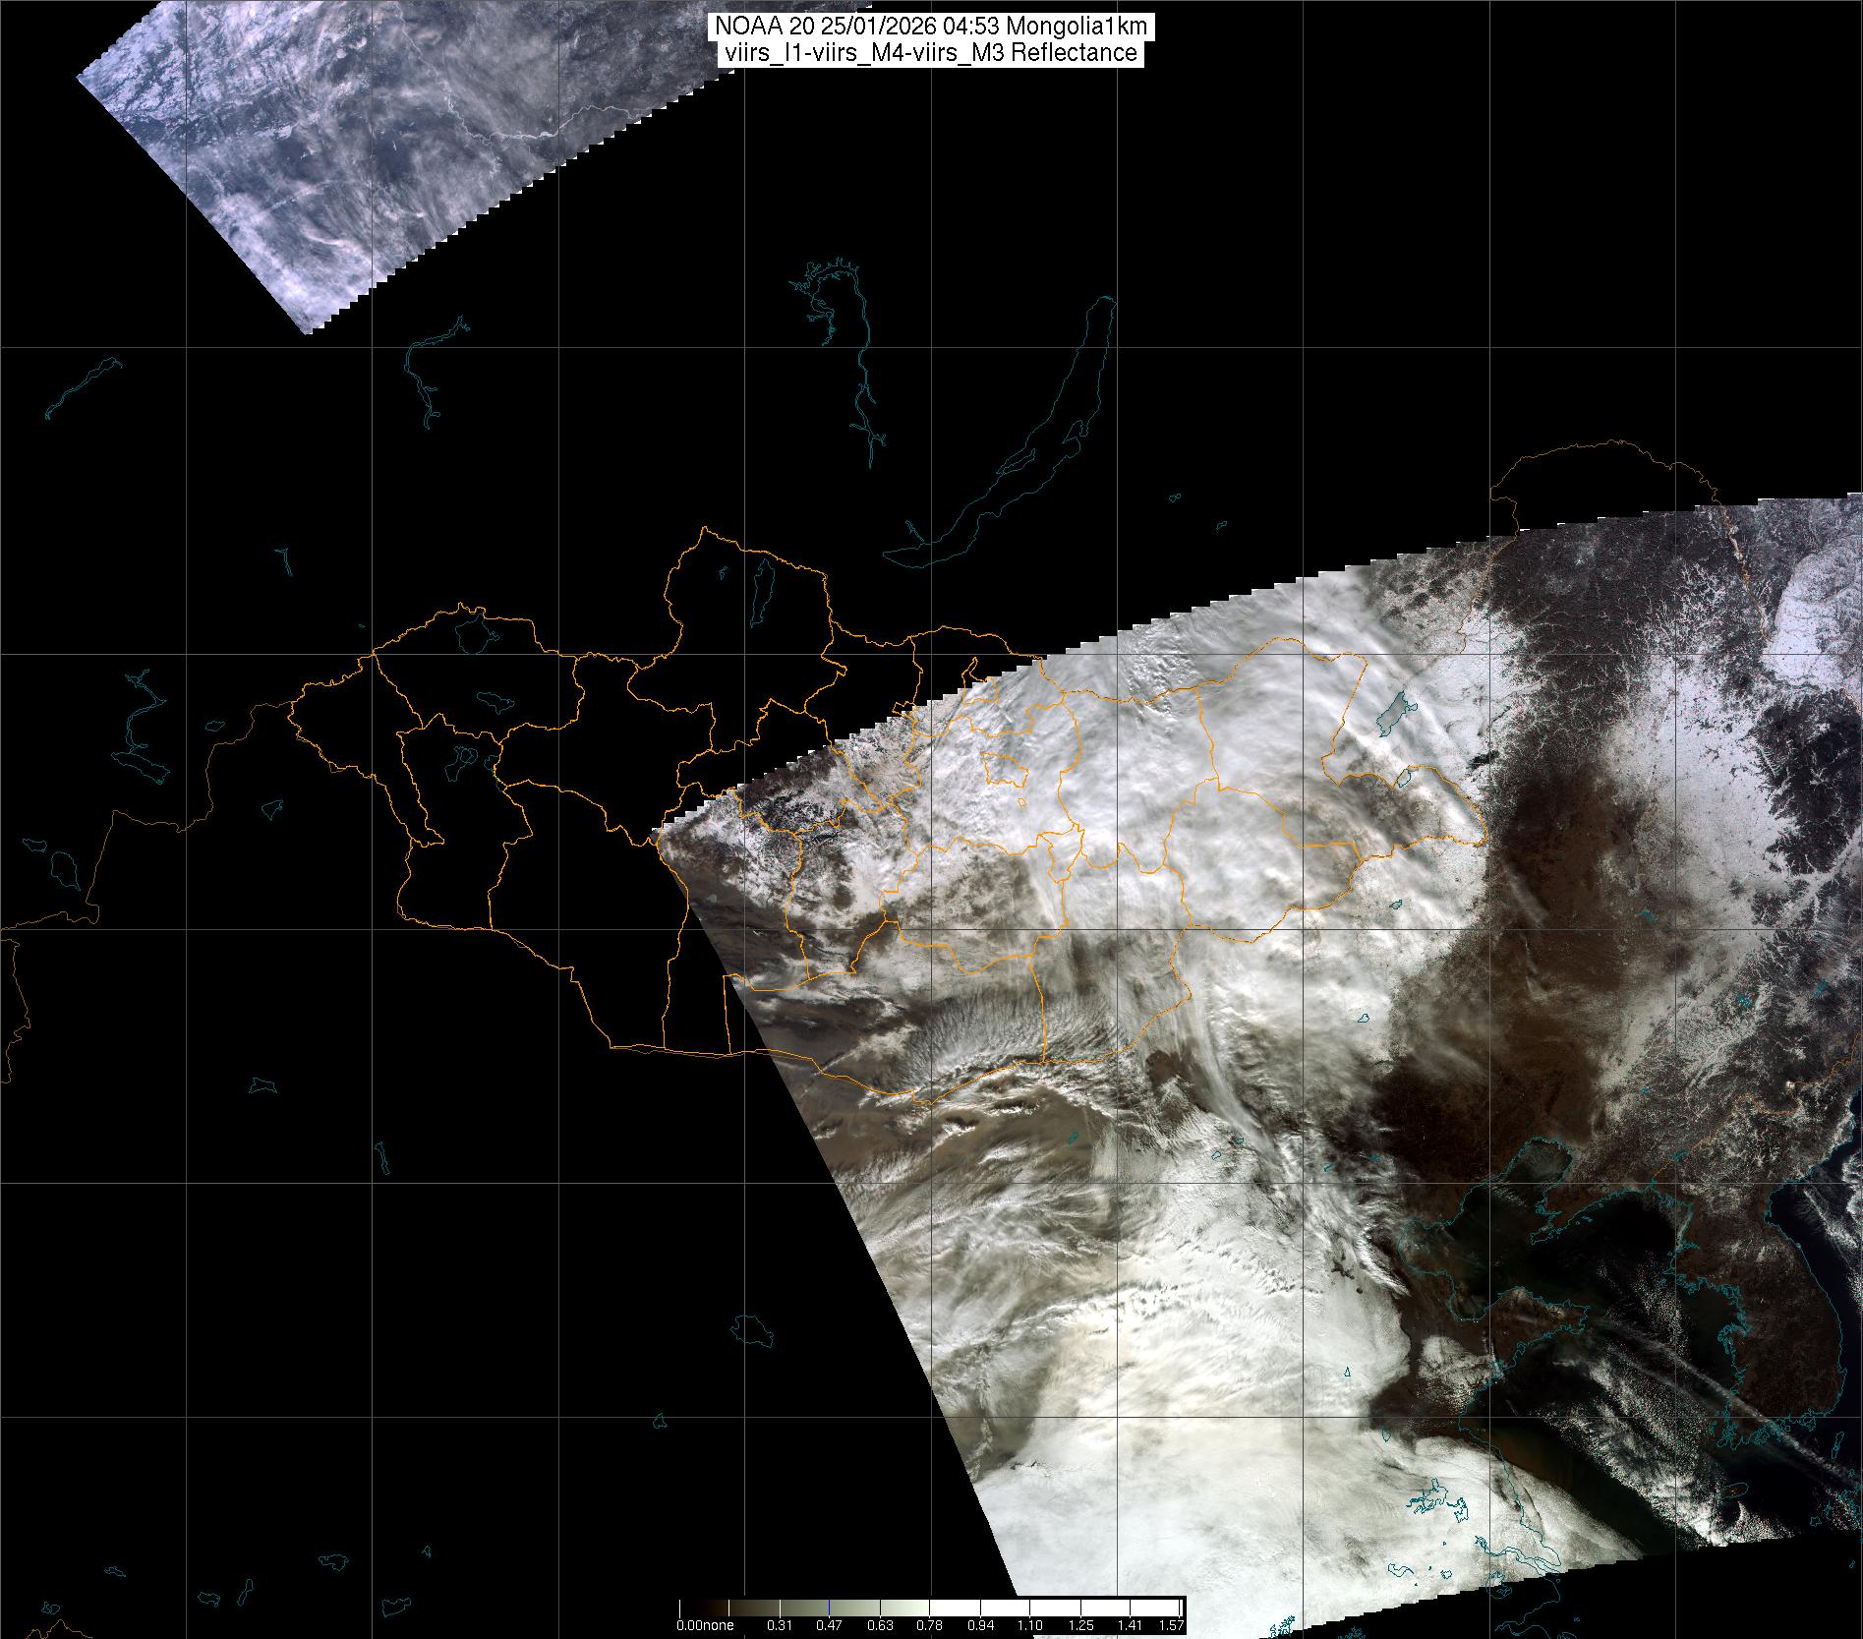The image size is (1863, 1639).
Task: Click the 'viirs_I1-viirs_M4-viirs_M3 Reflectance' label
Action: coord(929,54)
